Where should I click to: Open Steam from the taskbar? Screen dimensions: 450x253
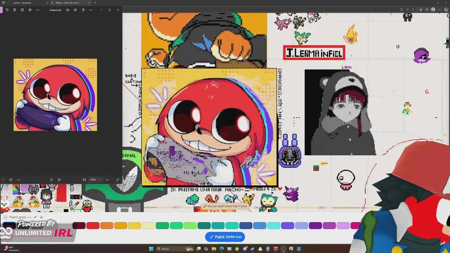point(252,249)
